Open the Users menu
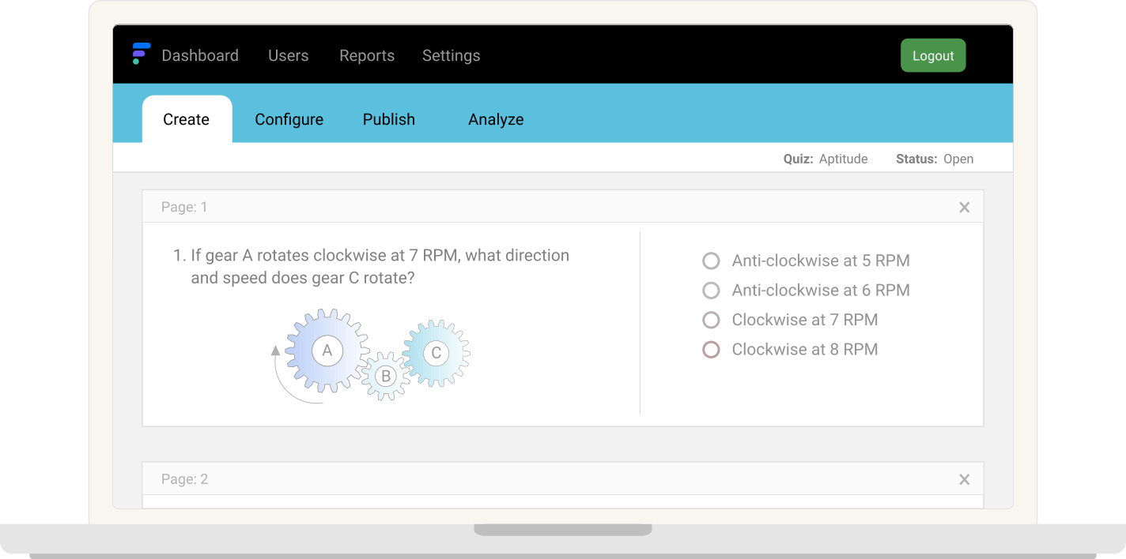 288,55
